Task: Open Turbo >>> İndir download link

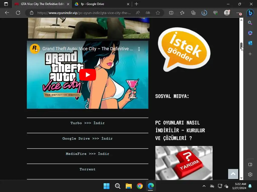Action: [x=88, y=123]
